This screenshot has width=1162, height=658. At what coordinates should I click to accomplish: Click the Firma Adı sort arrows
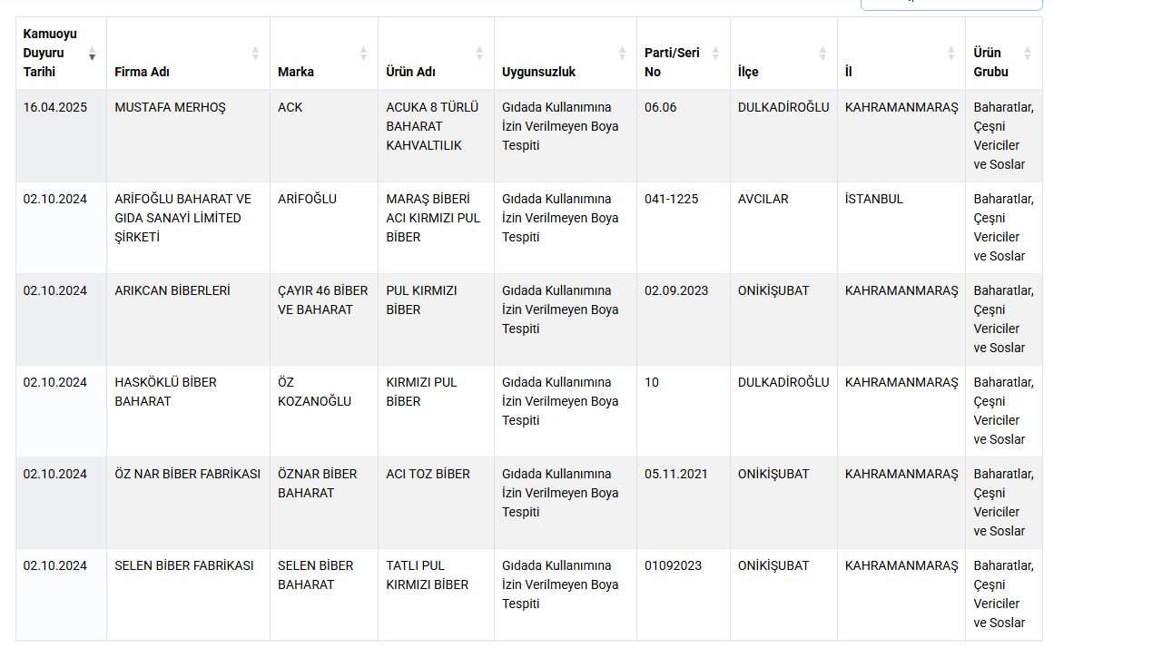[255, 54]
